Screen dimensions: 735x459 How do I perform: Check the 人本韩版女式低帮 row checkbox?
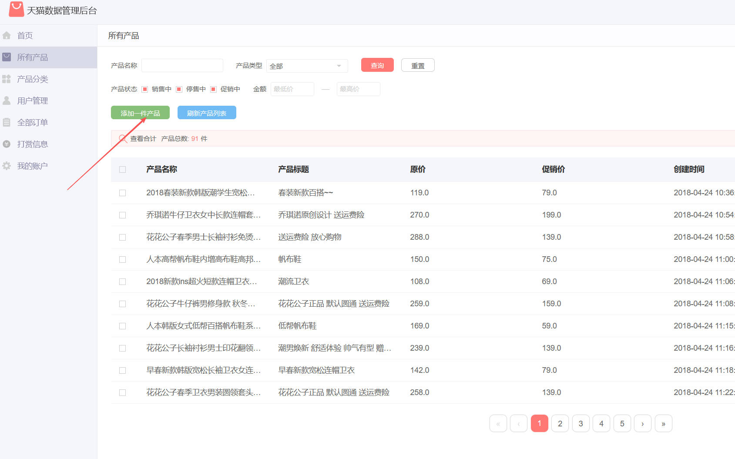pyautogui.click(x=123, y=326)
